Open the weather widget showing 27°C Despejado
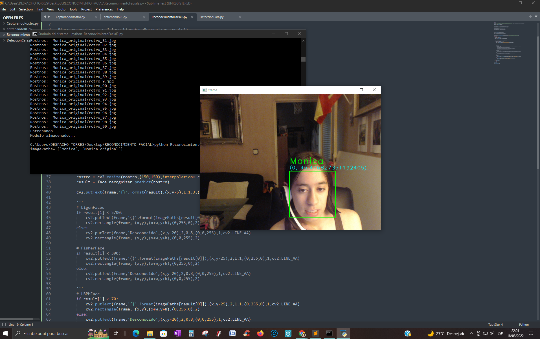The width and height of the screenshot is (540, 339). pos(445,333)
